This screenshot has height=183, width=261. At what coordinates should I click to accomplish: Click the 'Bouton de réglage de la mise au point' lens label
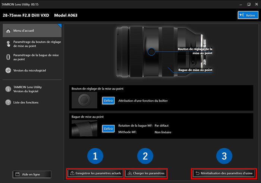tap(195, 51)
